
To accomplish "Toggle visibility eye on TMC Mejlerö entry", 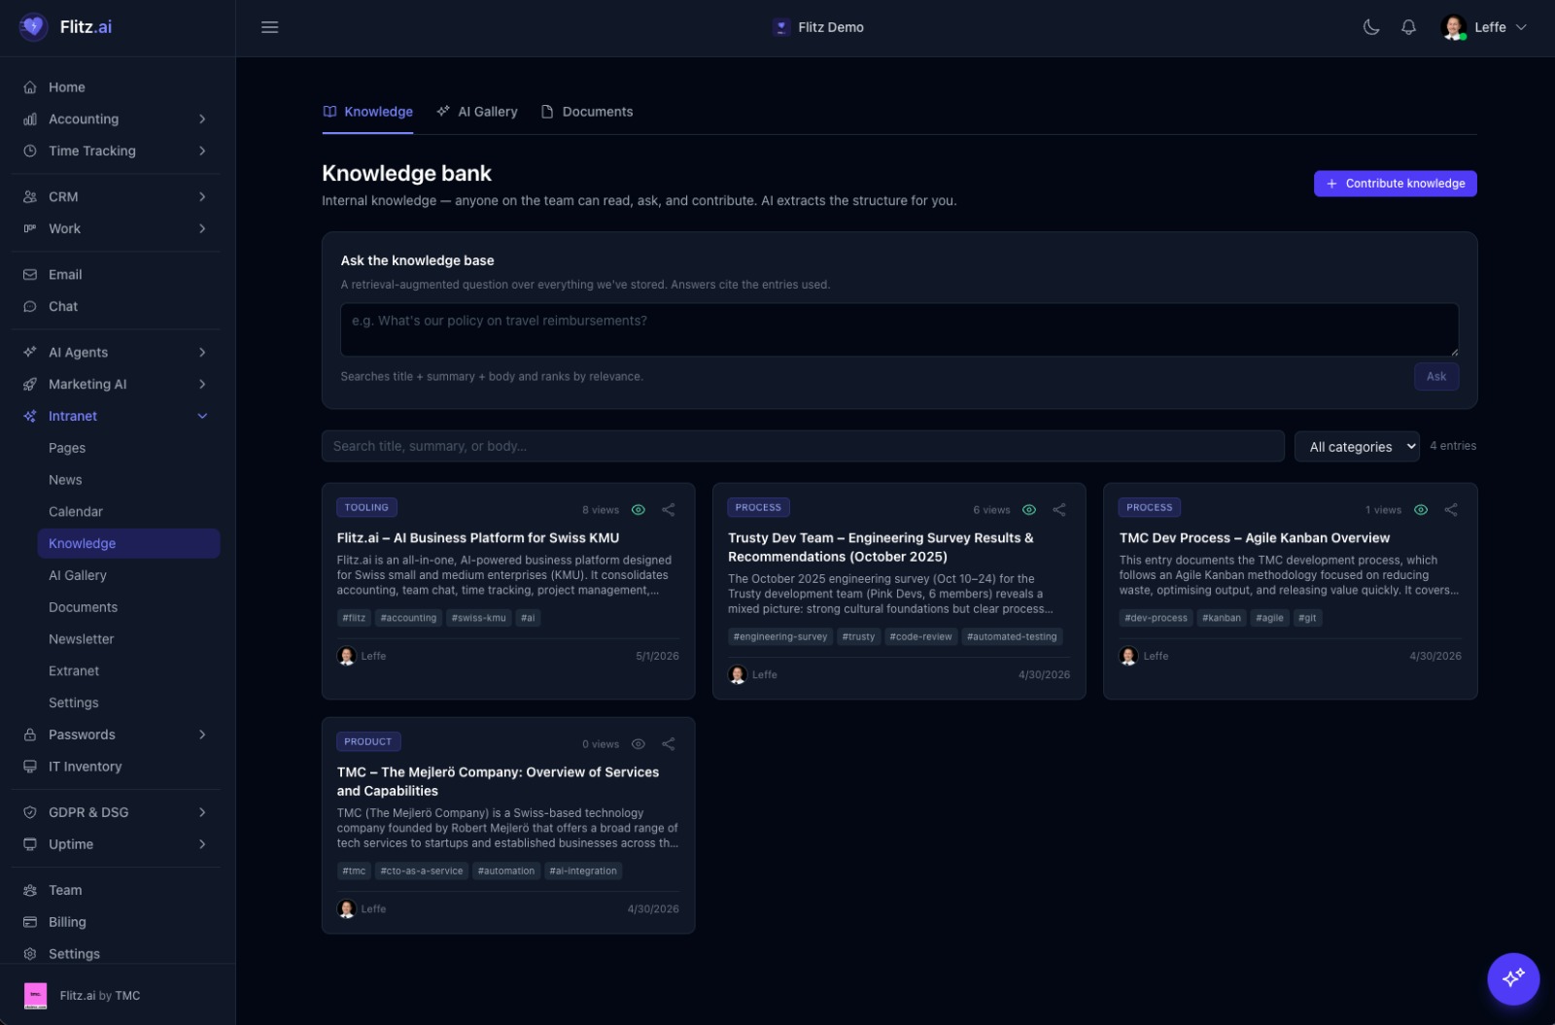I will [x=639, y=744].
